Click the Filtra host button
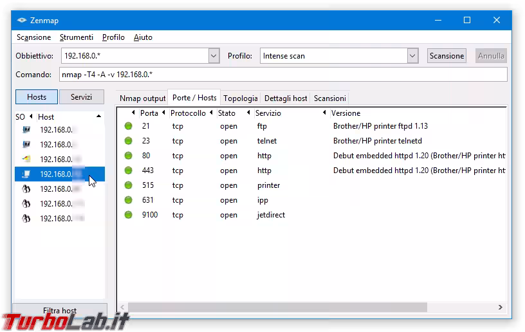This screenshot has width=525, height=332. [60, 310]
